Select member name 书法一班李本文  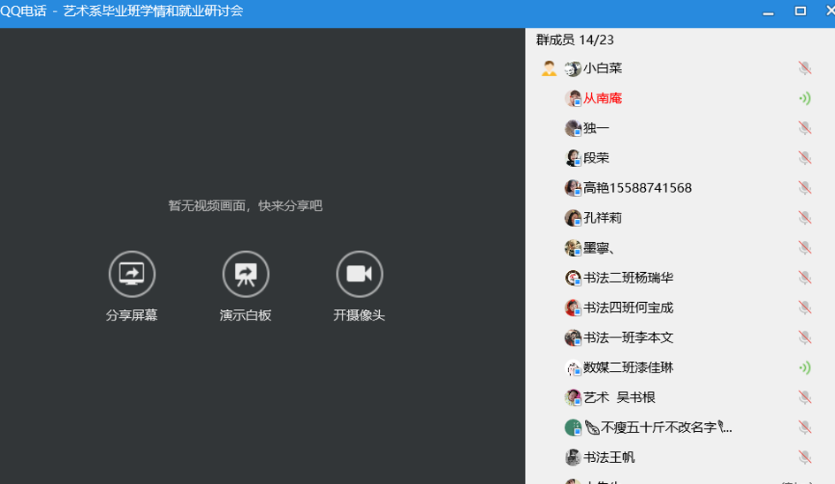point(628,337)
